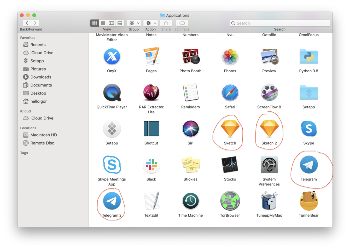Open Recents in sidebar
This screenshot has height=250, width=350.
(x=38, y=45)
